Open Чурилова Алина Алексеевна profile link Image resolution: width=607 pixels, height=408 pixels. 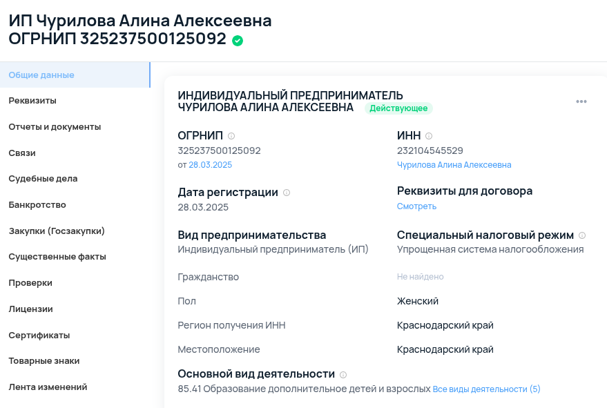pos(454,165)
